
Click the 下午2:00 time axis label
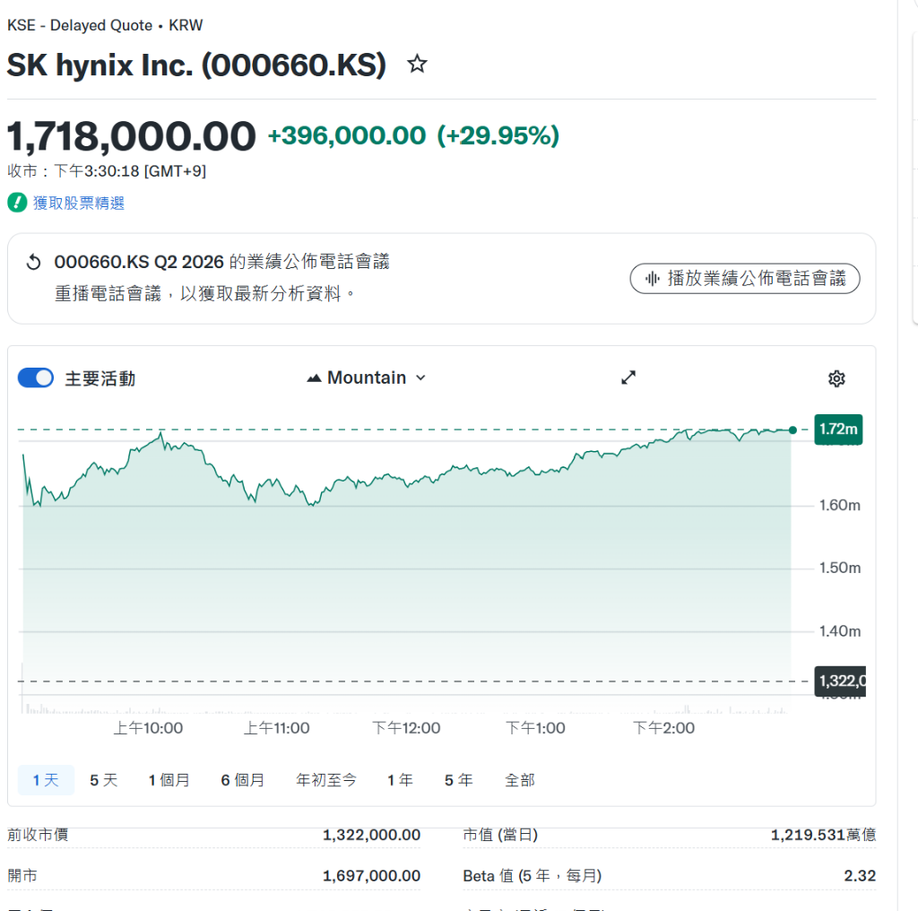663,728
